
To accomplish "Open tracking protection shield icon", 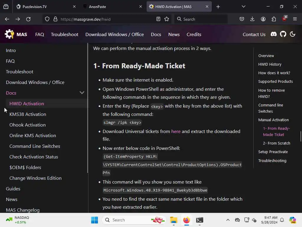I will 47,19.
